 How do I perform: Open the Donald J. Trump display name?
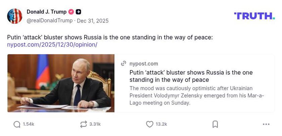[47, 12]
